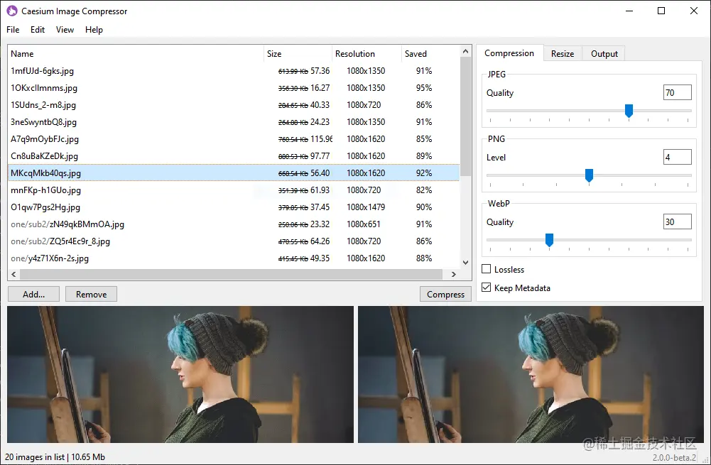Click the vertical scrollbar thumb of file list
Screen dimensions: 711x465
[466, 116]
